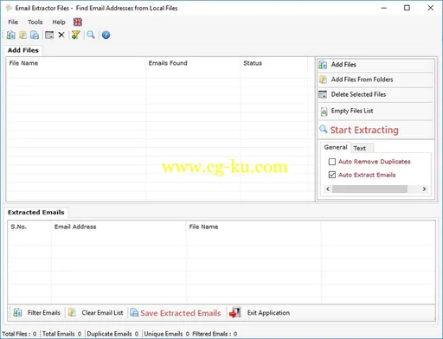Switch to the Text options tab
This screenshot has height=339, width=443.
360,148
